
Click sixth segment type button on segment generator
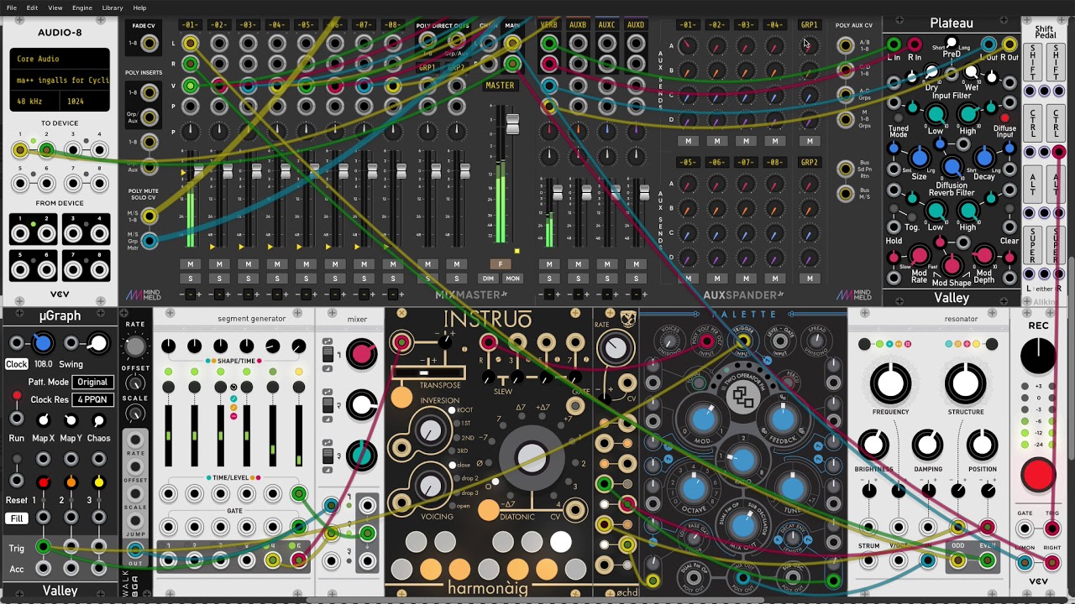pyautogui.click(x=298, y=387)
